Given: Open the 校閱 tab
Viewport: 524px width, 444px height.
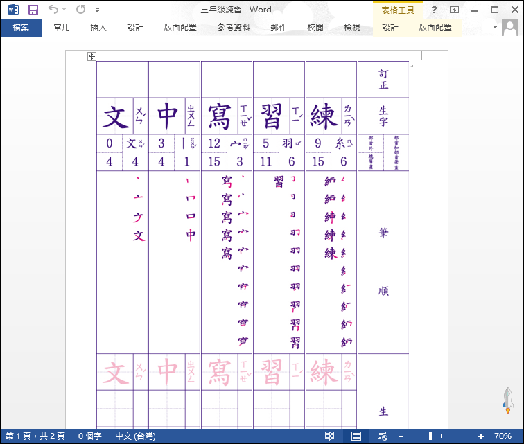Looking at the screenshot, I should click(315, 28).
